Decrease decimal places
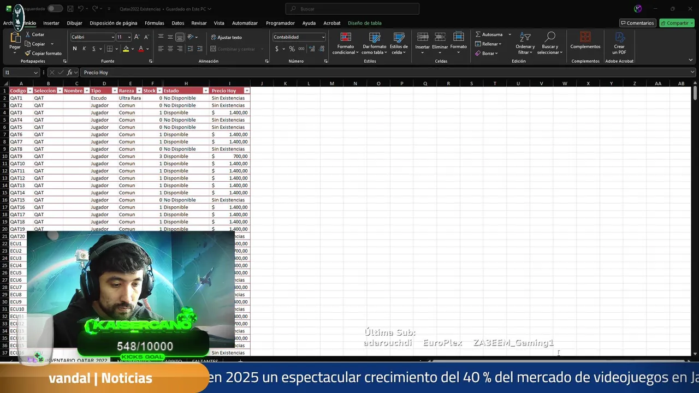699x393 pixels. (x=321, y=49)
